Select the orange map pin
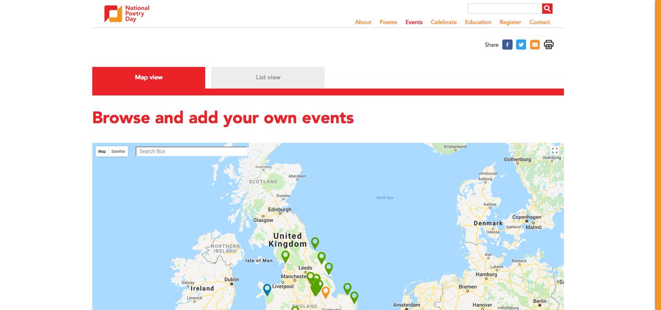Screen dimensions: 661x310 pyautogui.click(x=326, y=292)
